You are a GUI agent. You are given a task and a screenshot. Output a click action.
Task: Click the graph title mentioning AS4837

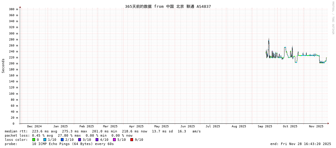168,6
